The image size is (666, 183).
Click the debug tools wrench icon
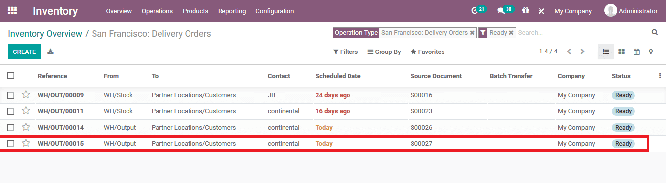[x=541, y=11]
